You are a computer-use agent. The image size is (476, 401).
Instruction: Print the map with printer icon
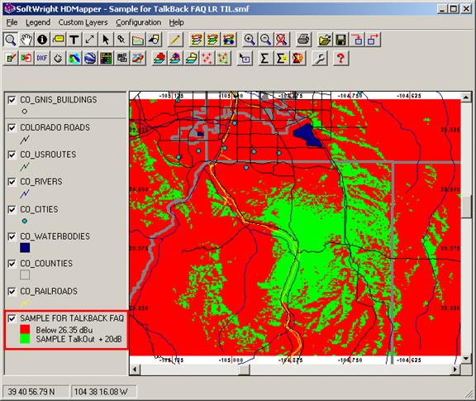click(x=303, y=40)
